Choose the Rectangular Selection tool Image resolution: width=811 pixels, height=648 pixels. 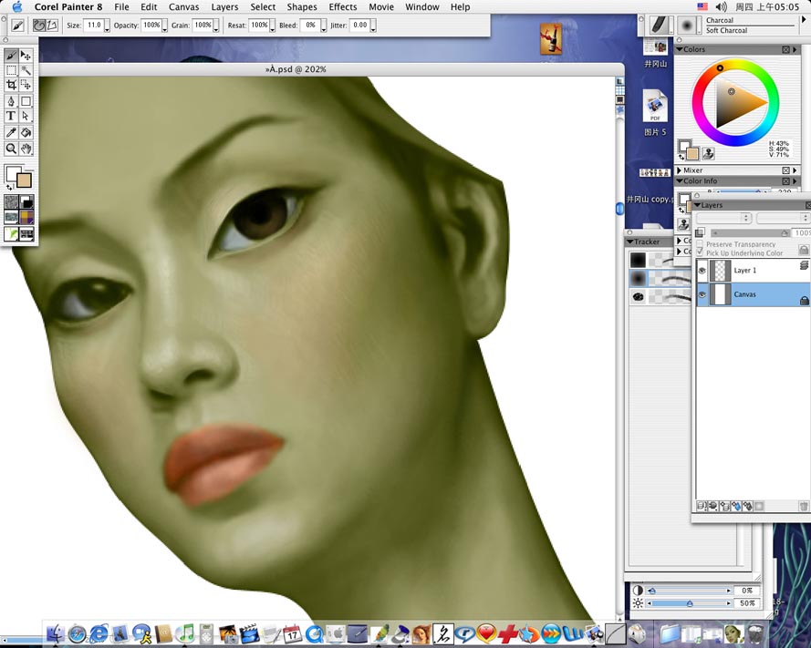tap(11, 70)
